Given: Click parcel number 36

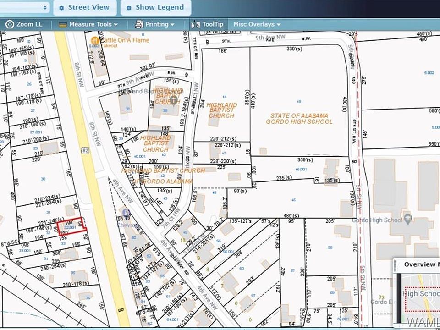Looking at the screenshot, I should [x=88, y=298].
